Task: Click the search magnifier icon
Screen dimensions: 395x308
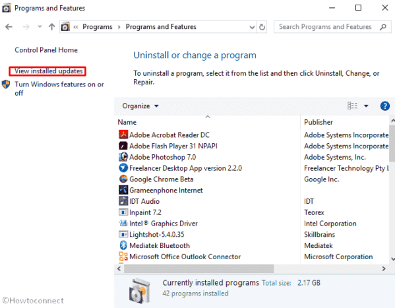Action: click(383, 27)
